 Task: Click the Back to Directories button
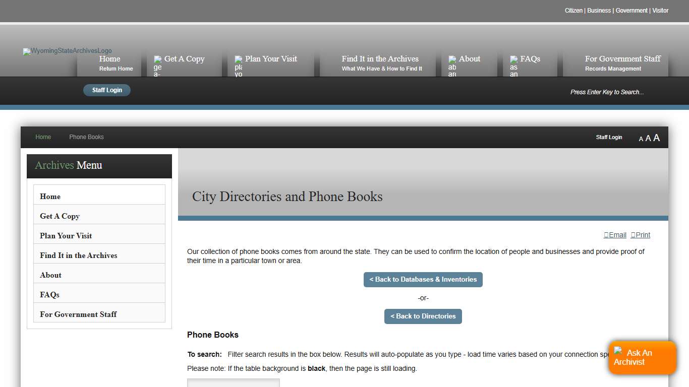click(x=423, y=316)
